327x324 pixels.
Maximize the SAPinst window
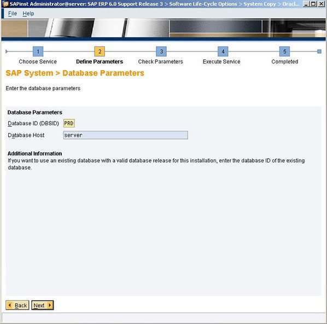click(x=313, y=4)
